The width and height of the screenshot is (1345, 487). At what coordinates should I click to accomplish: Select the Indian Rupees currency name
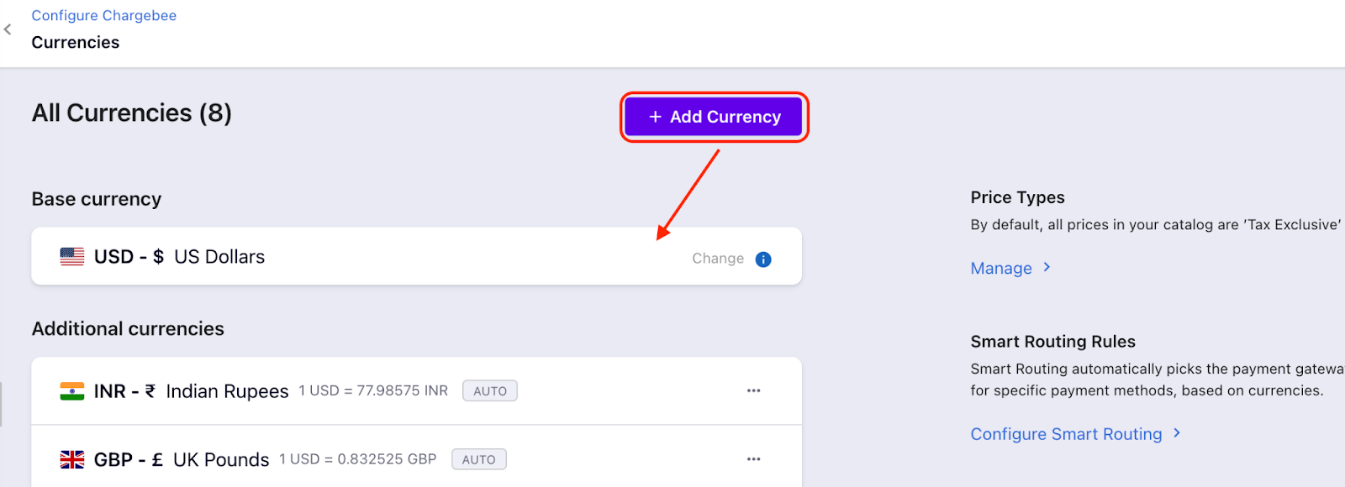point(227,391)
